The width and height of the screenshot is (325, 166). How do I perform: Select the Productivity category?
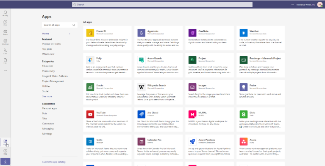tap(48, 71)
